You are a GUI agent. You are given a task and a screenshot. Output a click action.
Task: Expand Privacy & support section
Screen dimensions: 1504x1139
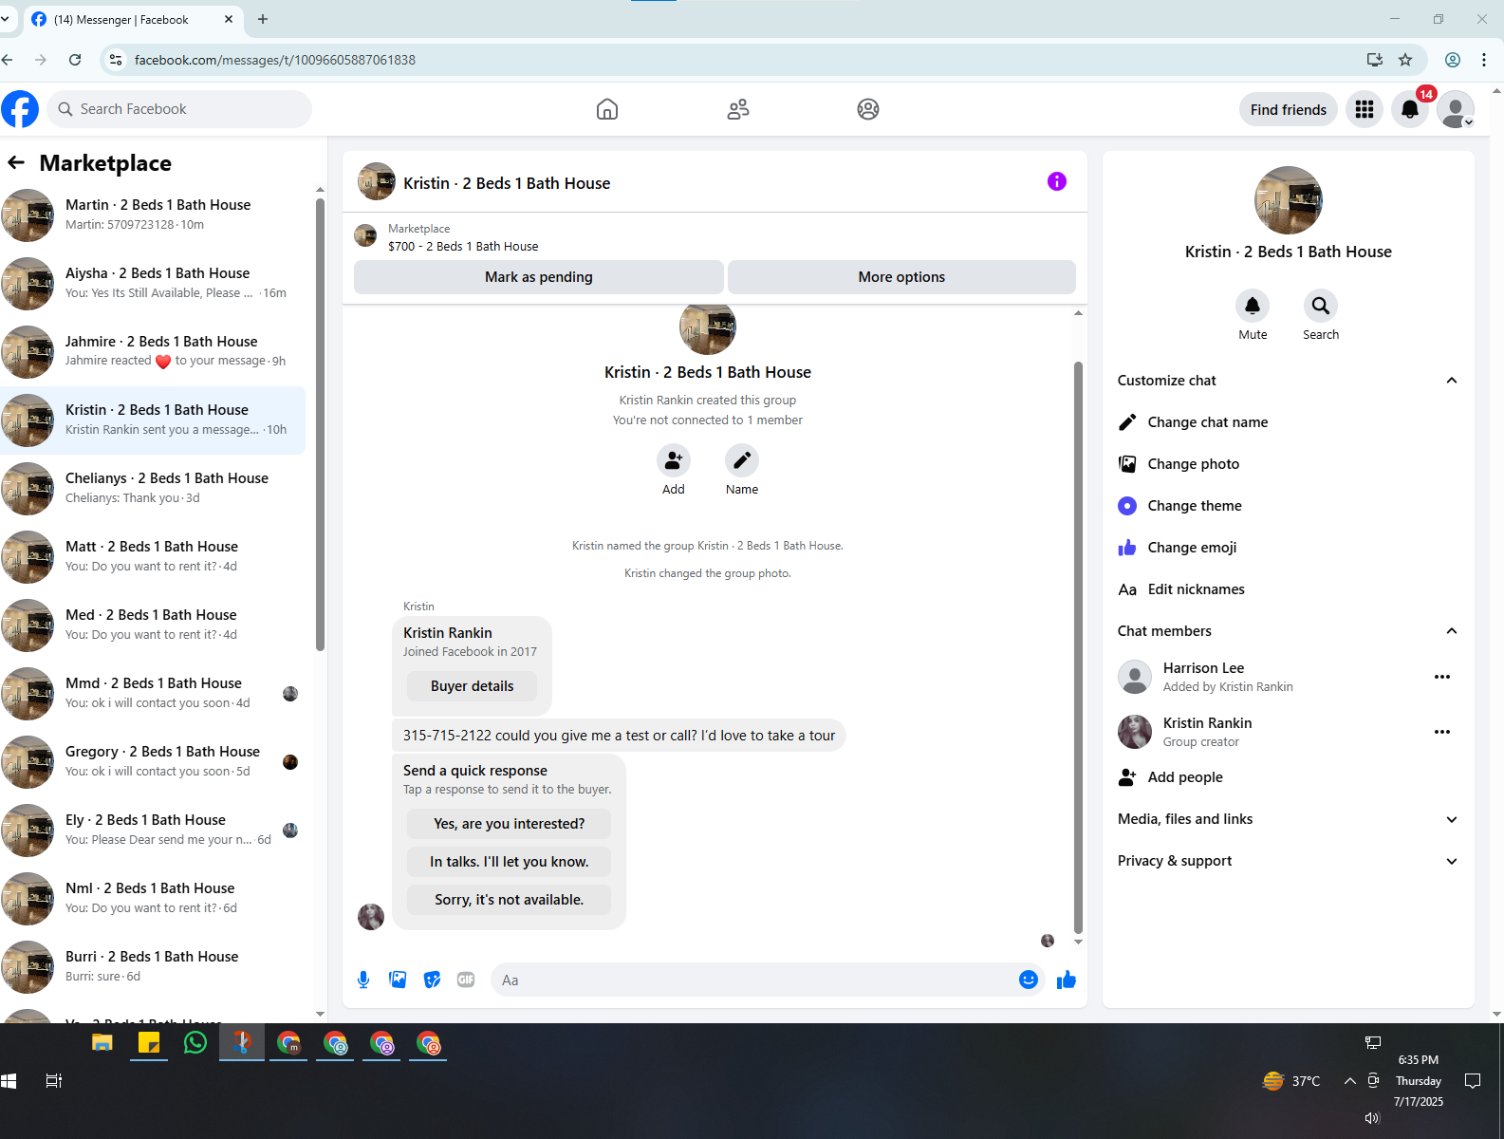(1289, 861)
